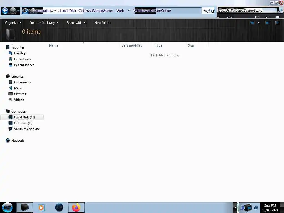284x213 pixels.
Task: Select Network in the navigation pane
Action: click(x=17, y=141)
